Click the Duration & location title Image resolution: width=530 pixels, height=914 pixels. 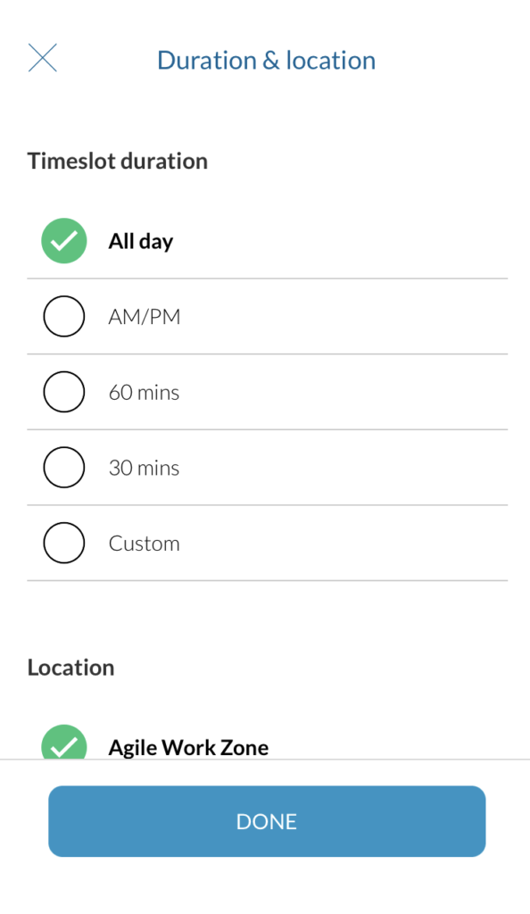click(x=267, y=61)
